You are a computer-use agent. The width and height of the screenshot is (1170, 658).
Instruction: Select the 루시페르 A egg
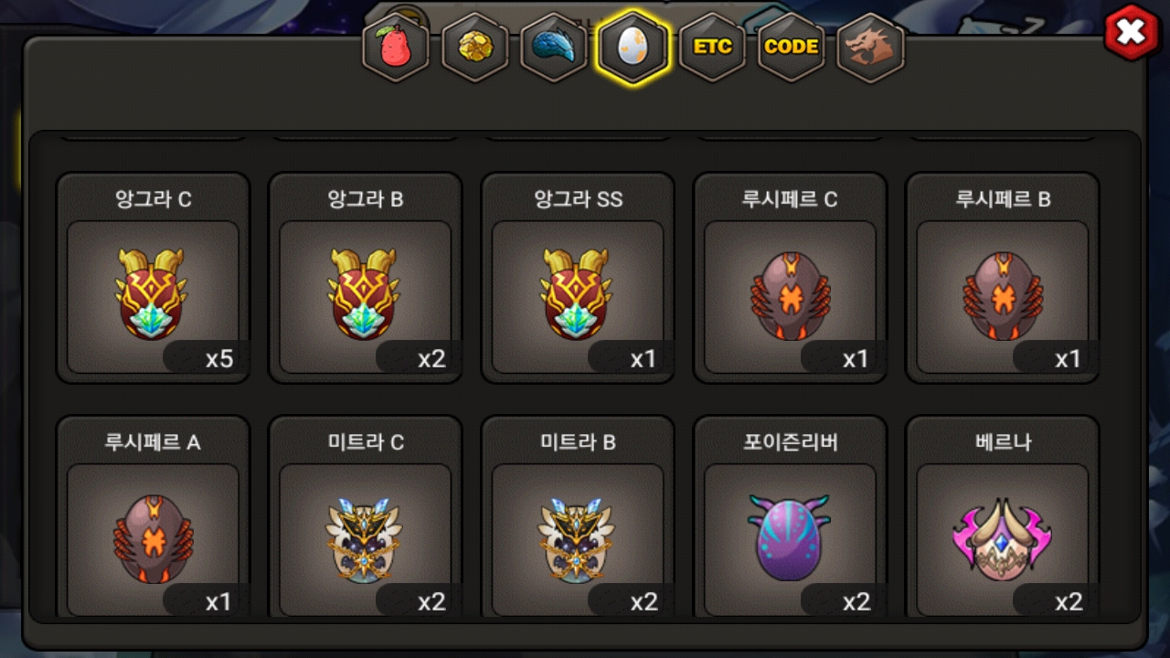(x=153, y=517)
